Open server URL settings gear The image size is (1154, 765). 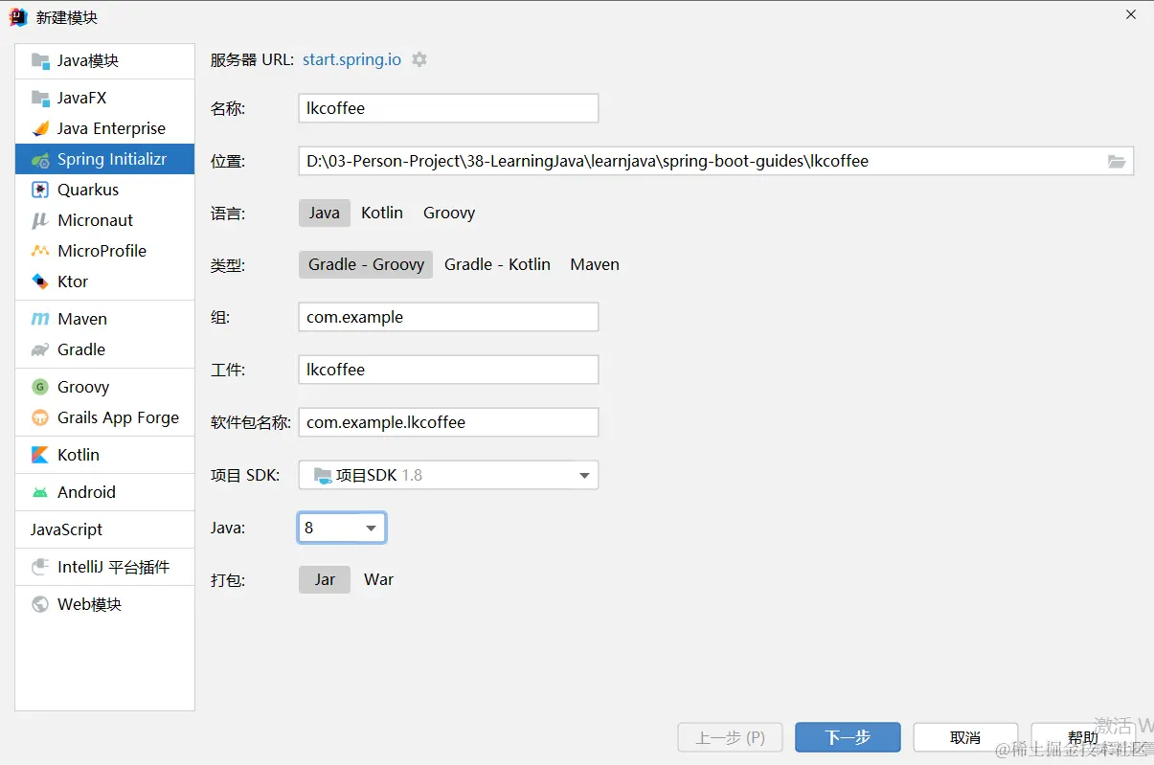click(419, 59)
